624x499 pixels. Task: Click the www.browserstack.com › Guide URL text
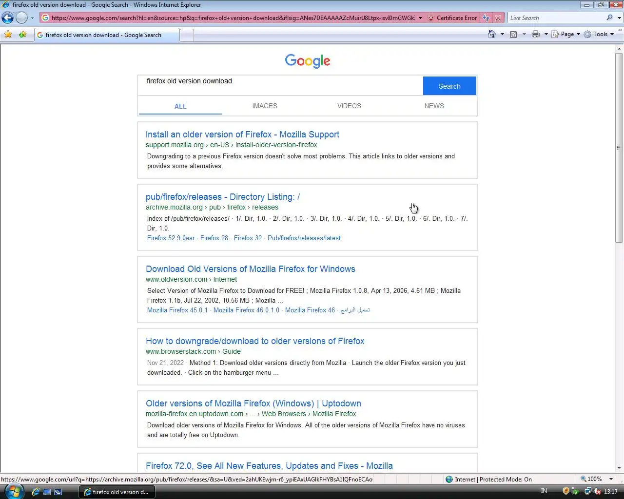tap(193, 351)
